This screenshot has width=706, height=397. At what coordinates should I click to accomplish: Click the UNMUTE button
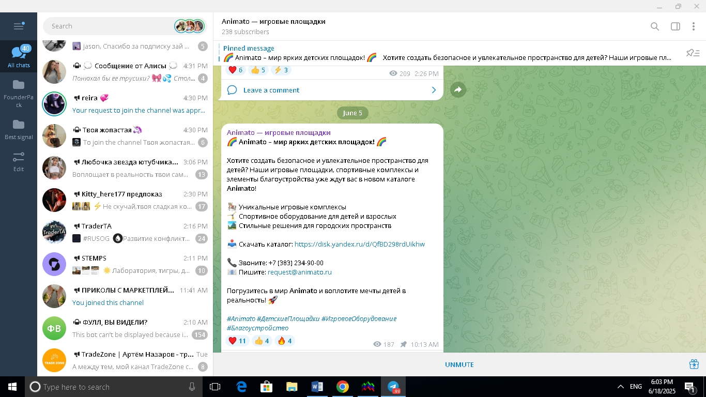point(459,364)
